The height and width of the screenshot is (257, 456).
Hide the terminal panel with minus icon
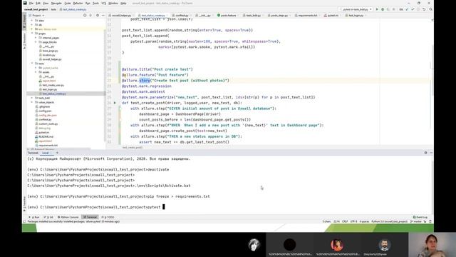(431, 153)
